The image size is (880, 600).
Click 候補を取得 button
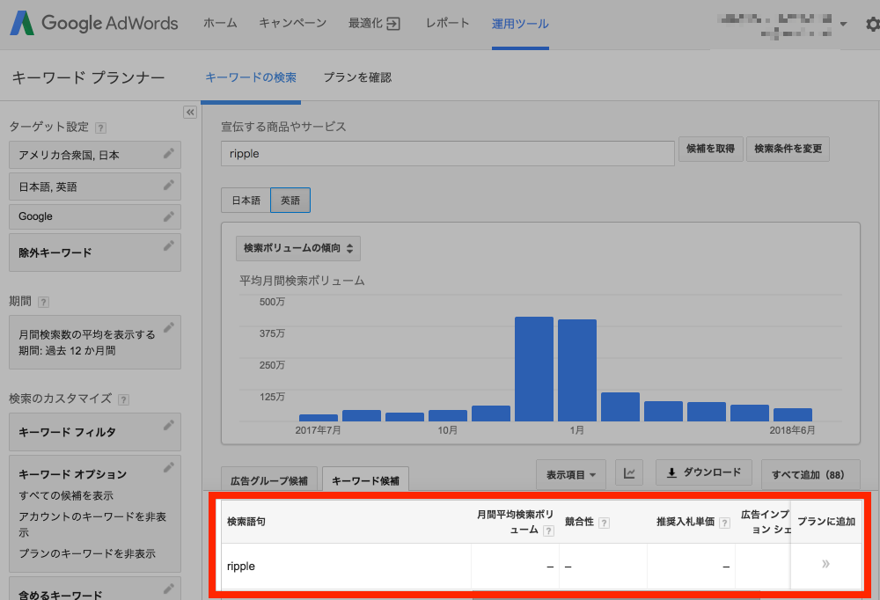(710, 149)
